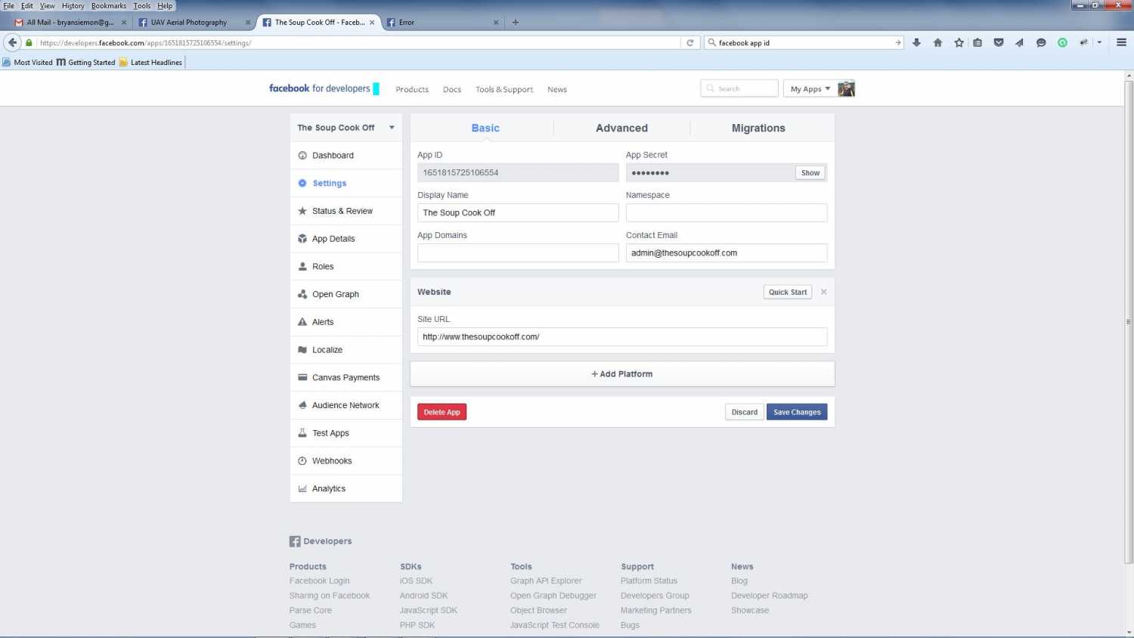Open Open Graph in the sidebar
Screen dimensions: 1134x638
(346, 294)
